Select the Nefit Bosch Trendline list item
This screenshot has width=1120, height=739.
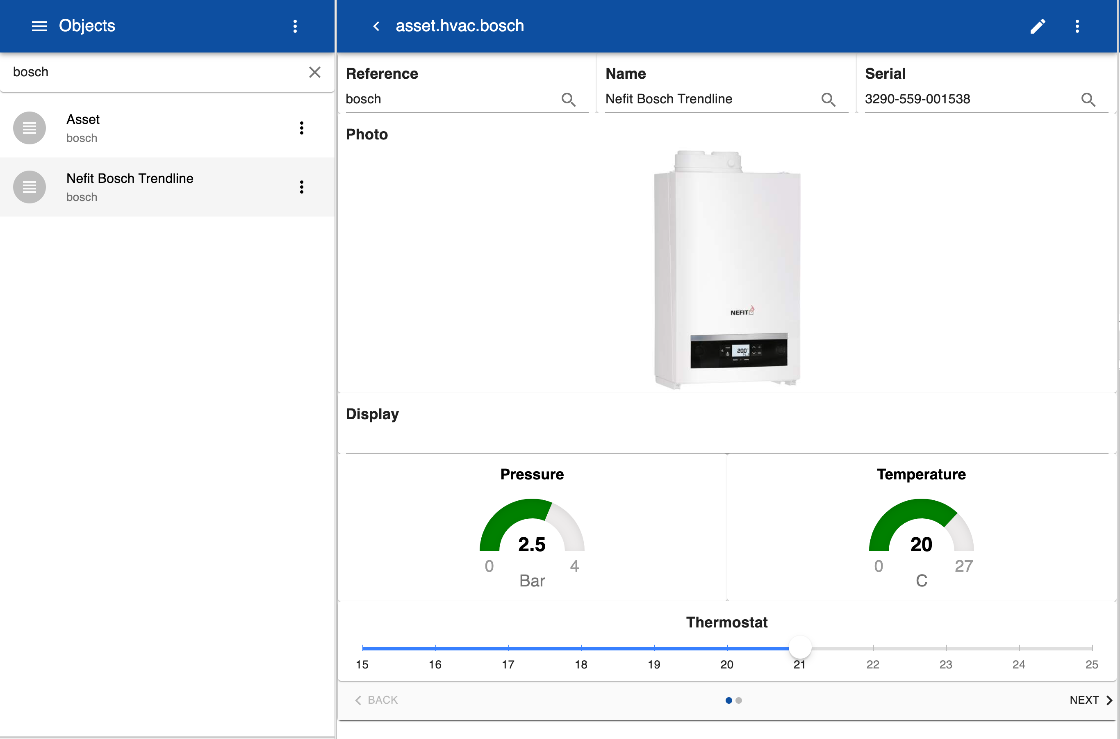[167, 187]
